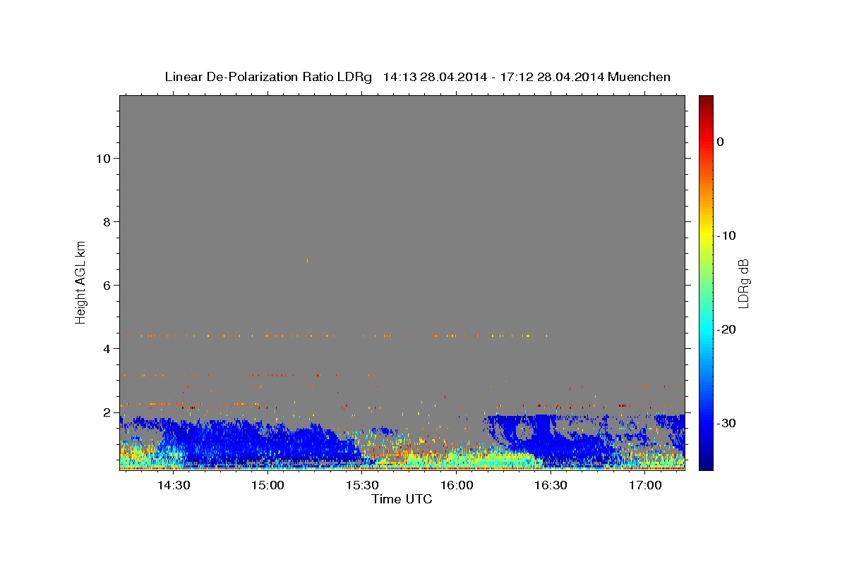This screenshot has height=564, width=847.
Task: Click the '15:30' time tick label
Action: pos(362,485)
